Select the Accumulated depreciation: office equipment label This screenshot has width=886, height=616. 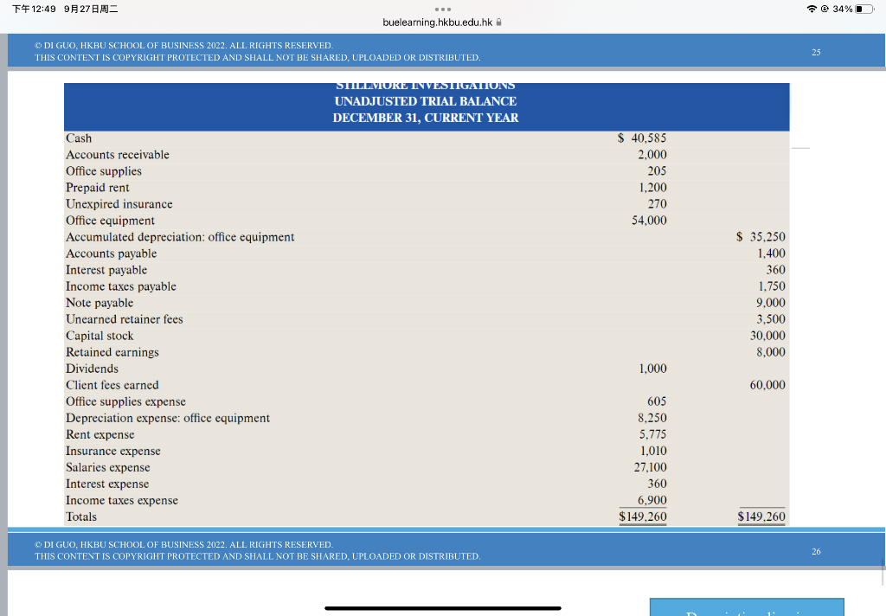[x=180, y=236]
